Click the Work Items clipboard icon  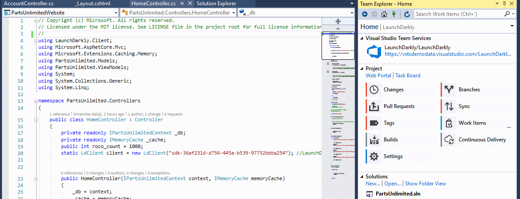[x=449, y=123]
